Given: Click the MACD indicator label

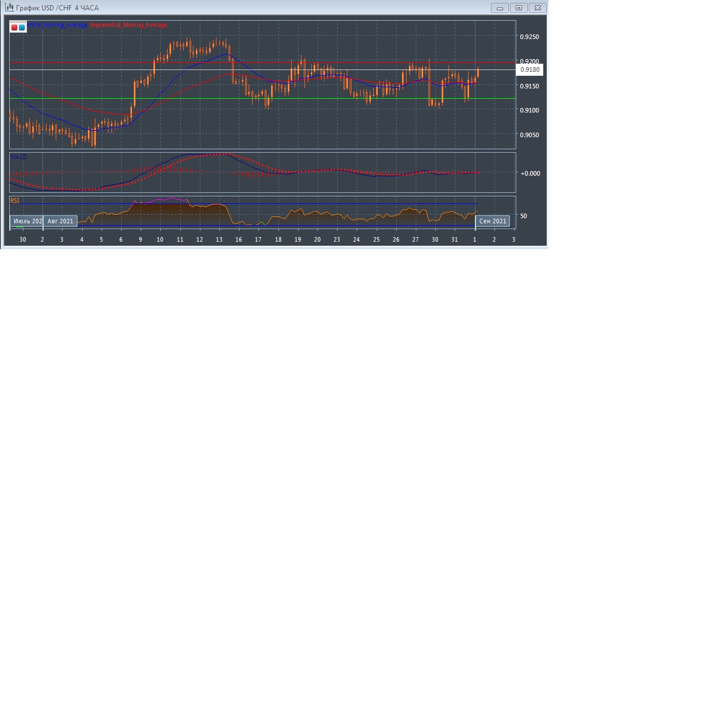Looking at the screenshot, I should (19, 157).
